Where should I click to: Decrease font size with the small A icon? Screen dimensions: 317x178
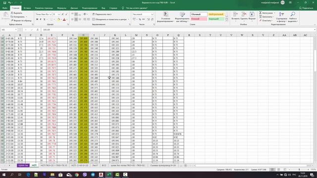pos(66,14)
